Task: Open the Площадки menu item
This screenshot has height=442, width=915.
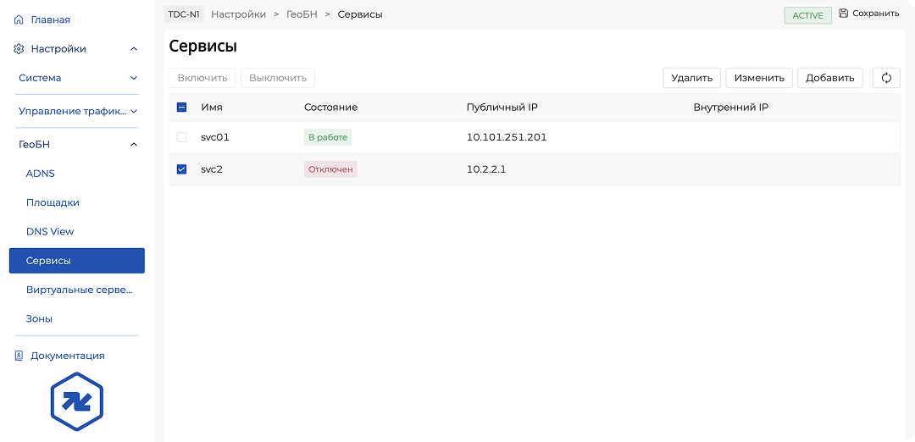Action: (53, 203)
